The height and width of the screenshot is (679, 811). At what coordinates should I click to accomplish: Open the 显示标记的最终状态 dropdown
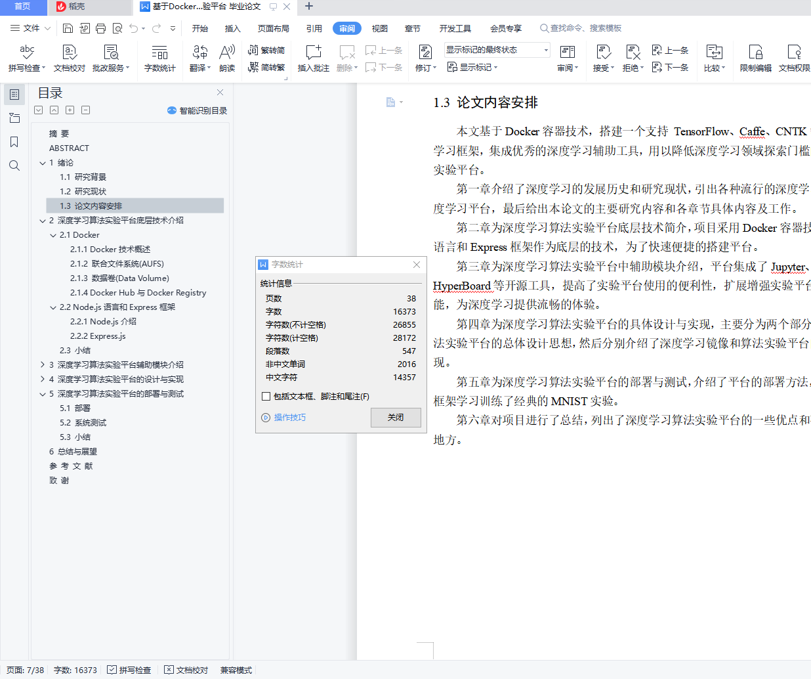[x=497, y=50]
